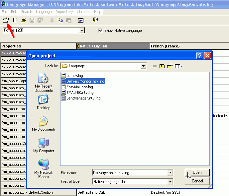Click the Cut scissors icon

coord(52,20)
